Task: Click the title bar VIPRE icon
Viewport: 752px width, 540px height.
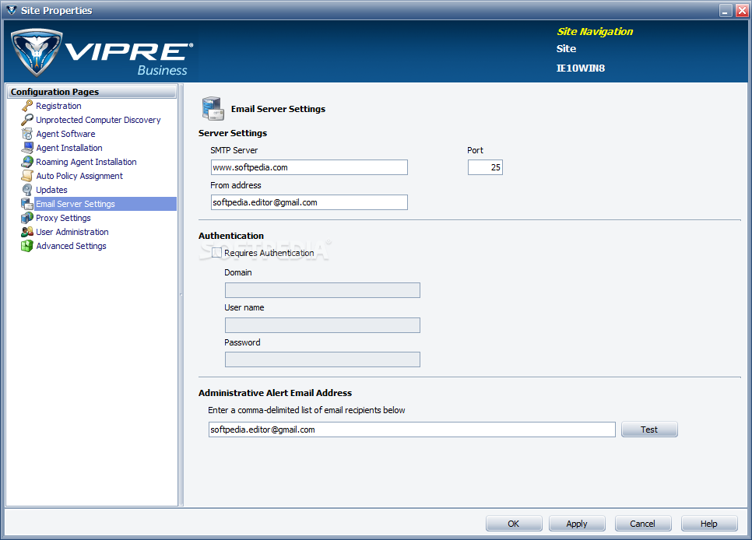Action: 12,10
